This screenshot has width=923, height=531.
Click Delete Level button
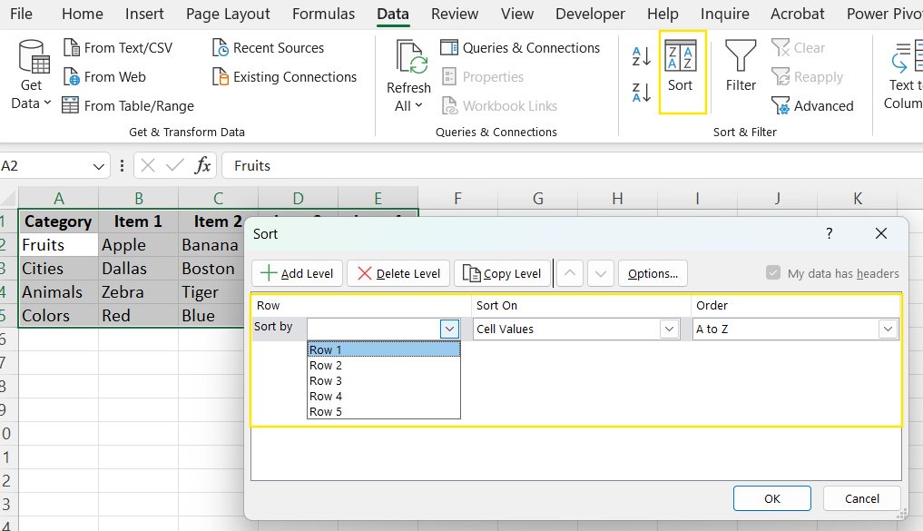(x=398, y=273)
